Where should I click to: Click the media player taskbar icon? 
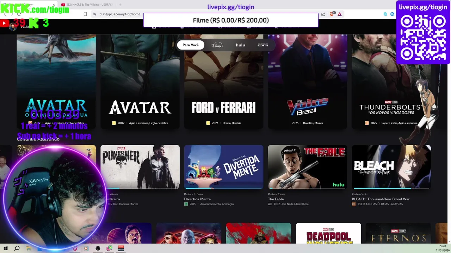click(86, 248)
